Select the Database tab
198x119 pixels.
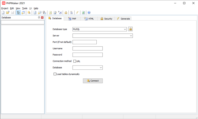click(x=55, y=18)
